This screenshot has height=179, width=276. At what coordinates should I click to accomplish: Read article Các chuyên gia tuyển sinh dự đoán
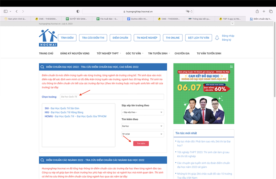click(204, 165)
